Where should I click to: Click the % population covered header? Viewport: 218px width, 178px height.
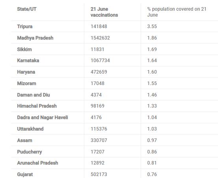pos(177,12)
